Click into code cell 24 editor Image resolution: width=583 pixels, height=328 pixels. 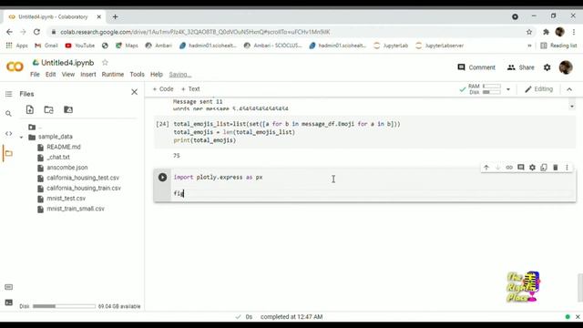coord(372,132)
